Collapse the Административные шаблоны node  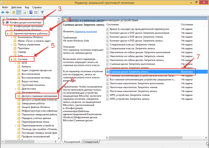tap(7, 34)
